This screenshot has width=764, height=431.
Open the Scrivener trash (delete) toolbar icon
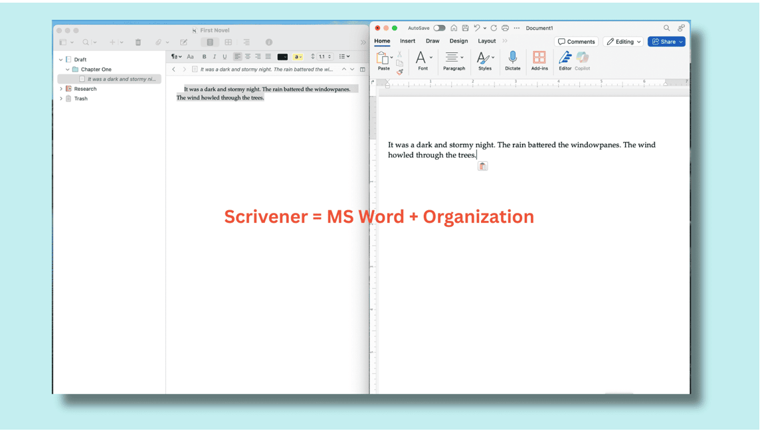[138, 42]
